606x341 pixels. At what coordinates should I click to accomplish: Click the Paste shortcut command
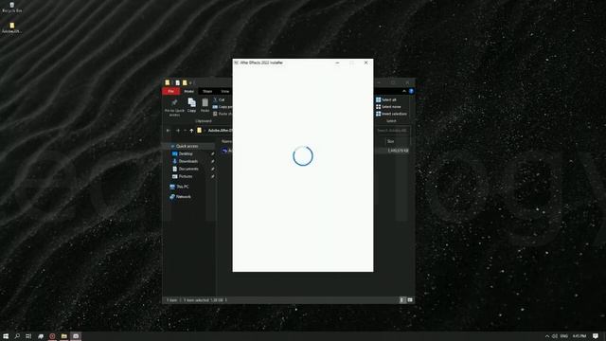(x=223, y=114)
